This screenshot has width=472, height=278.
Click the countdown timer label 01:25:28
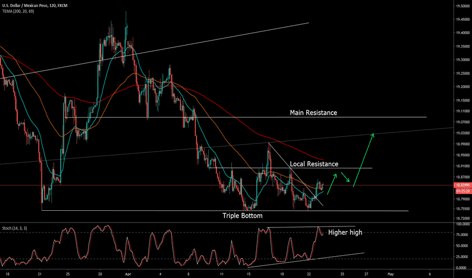tap(463, 191)
